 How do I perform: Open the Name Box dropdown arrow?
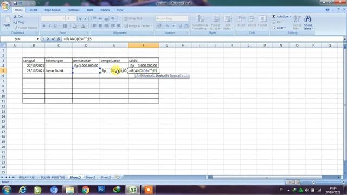point(38,39)
